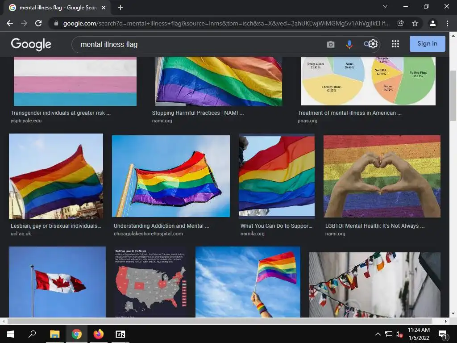The image size is (457, 343).
Task: Open 'Treatment of mental illness in American' link
Action: point(349,113)
